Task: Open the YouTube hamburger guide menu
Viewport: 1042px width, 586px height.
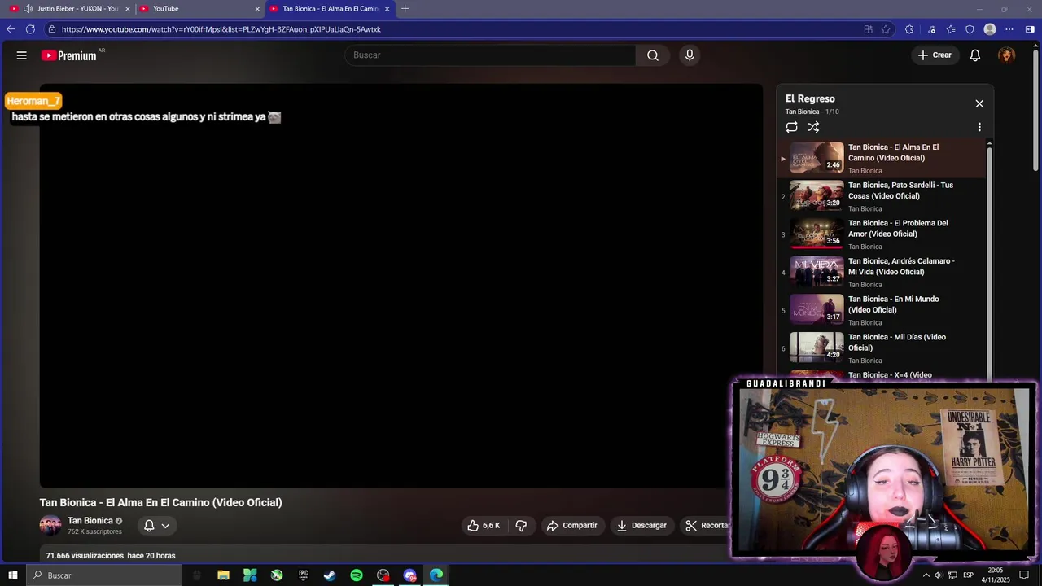Action: [x=22, y=55]
